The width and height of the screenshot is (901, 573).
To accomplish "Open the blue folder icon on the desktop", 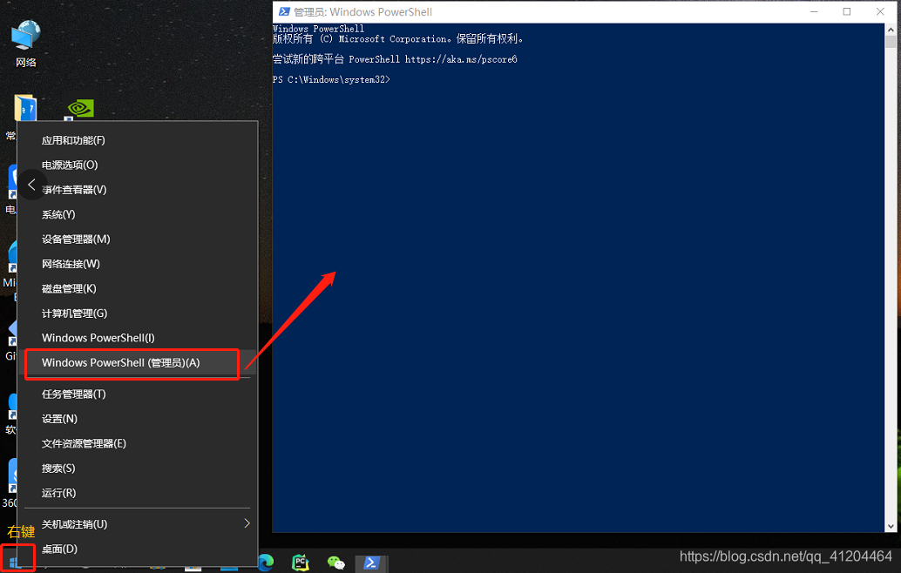I will [x=26, y=109].
